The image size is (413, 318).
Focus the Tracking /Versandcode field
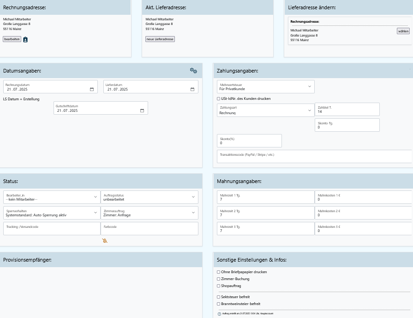pos(51,229)
